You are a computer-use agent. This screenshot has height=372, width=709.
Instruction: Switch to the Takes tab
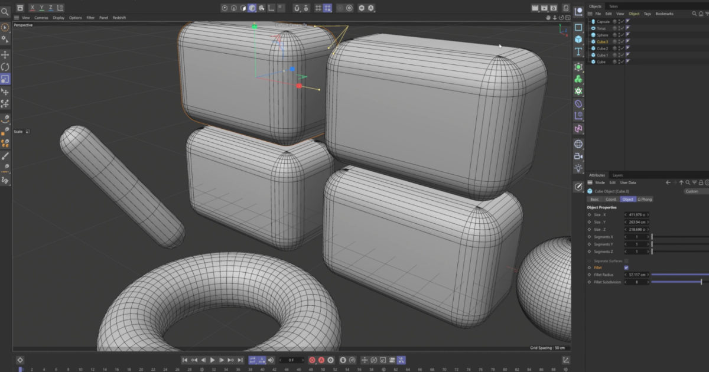tap(614, 6)
